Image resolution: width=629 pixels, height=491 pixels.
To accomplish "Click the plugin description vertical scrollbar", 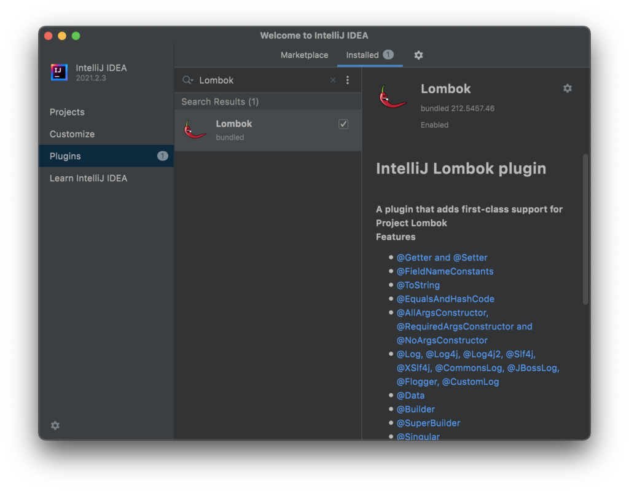I will point(585,229).
